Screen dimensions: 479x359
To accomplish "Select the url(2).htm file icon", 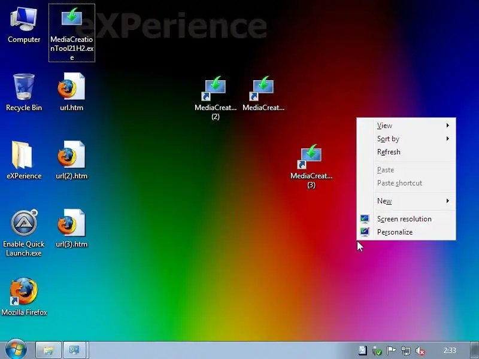I will point(71,160).
